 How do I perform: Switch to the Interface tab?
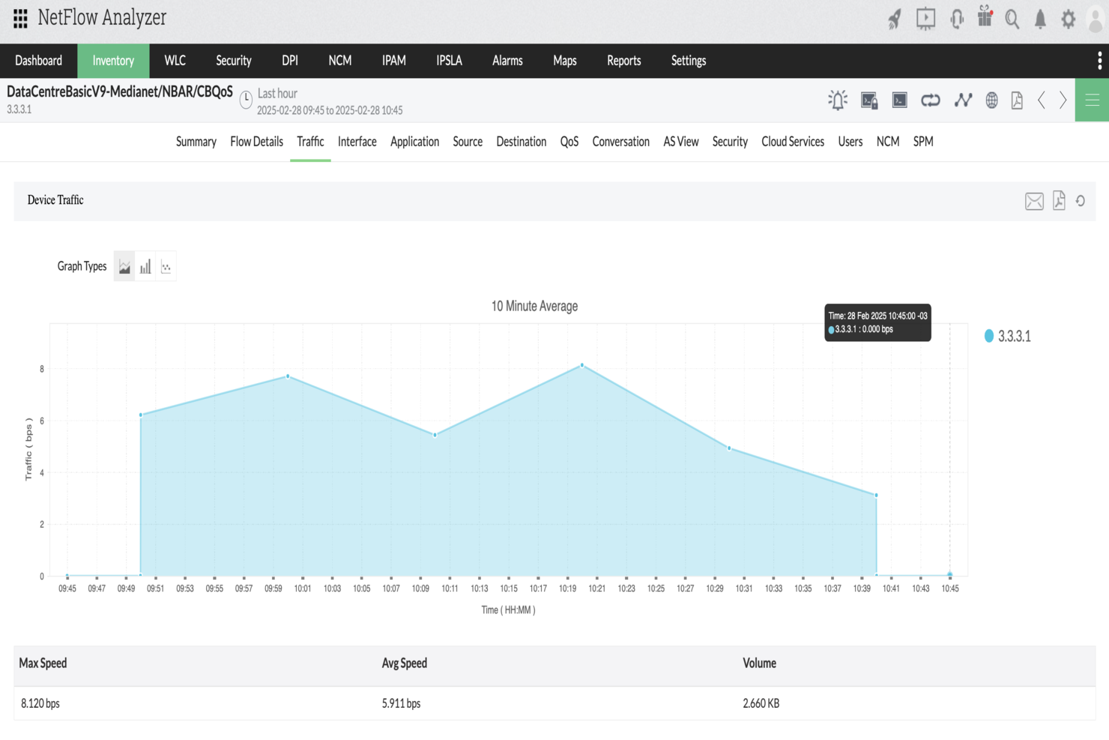pos(357,142)
